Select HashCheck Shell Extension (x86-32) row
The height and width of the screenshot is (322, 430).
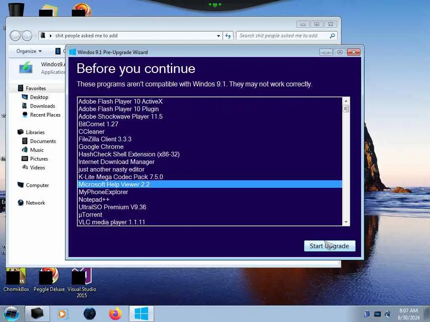210,154
